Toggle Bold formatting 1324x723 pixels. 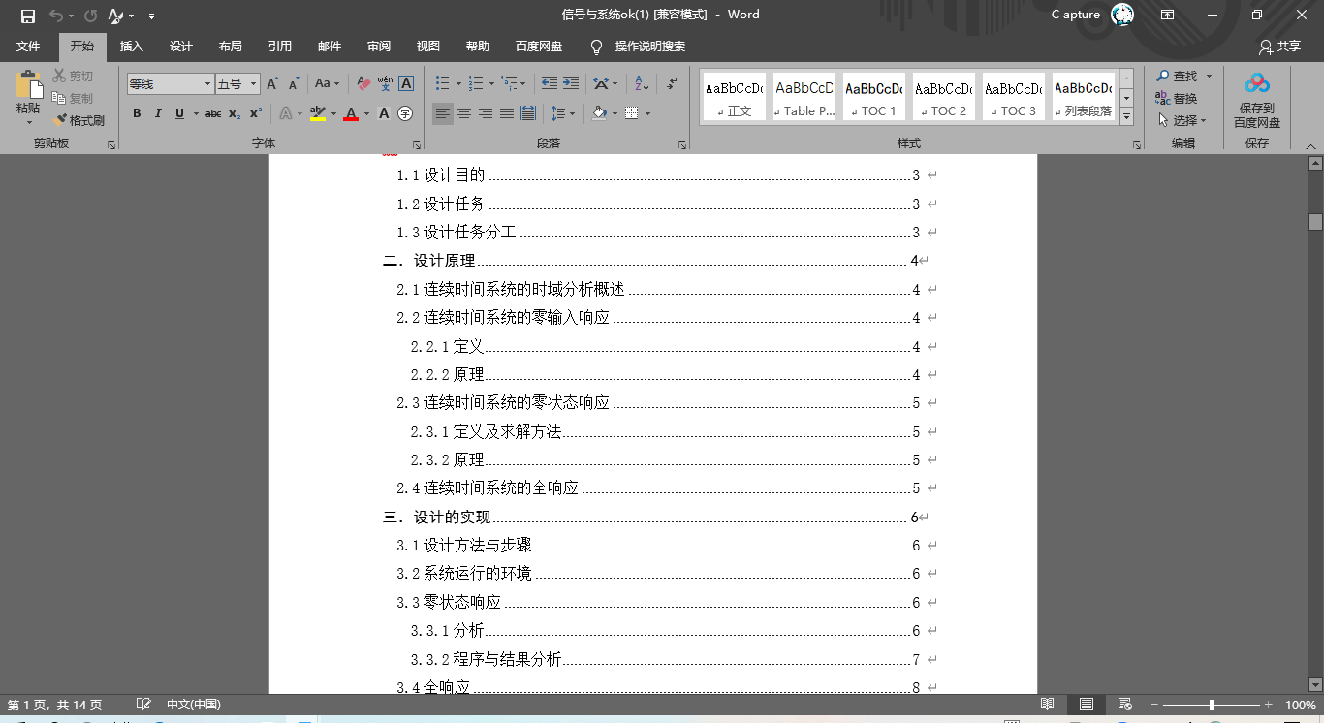[137, 113]
